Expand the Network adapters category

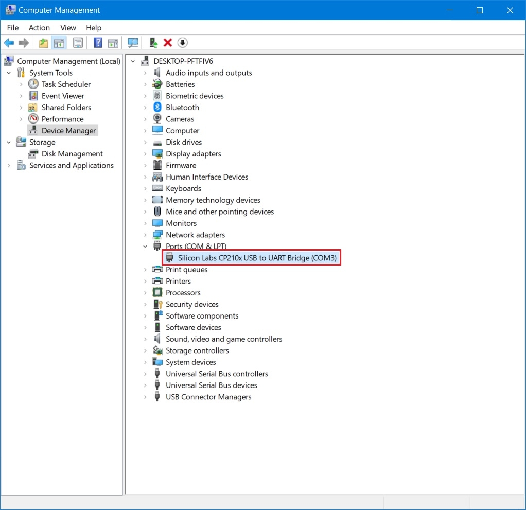coord(145,235)
